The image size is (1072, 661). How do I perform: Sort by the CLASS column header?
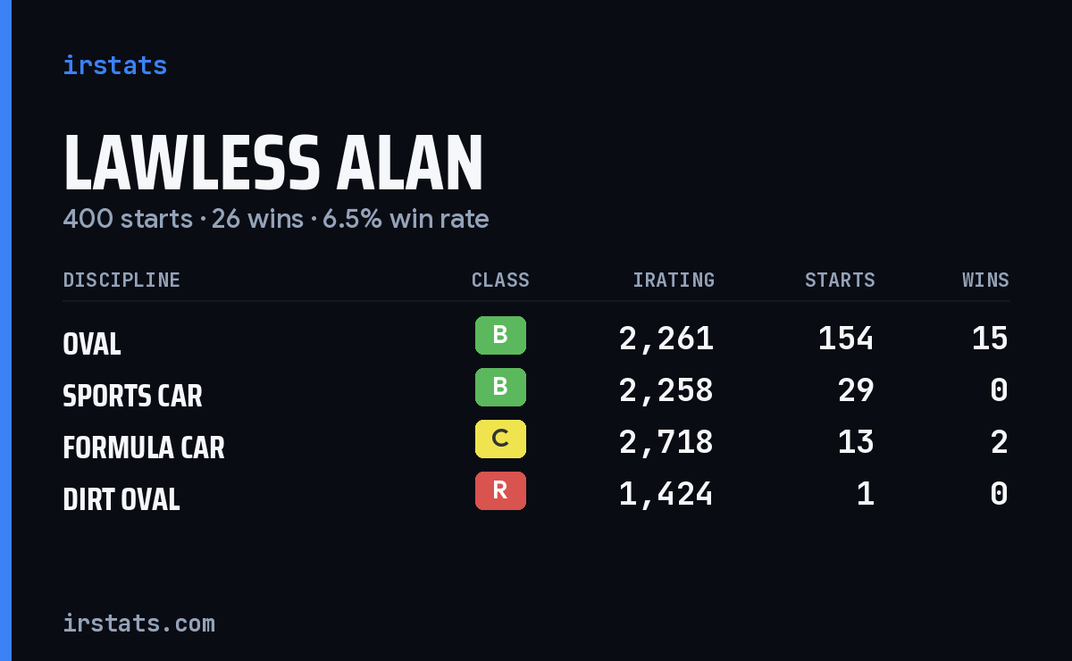pyautogui.click(x=500, y=280)
